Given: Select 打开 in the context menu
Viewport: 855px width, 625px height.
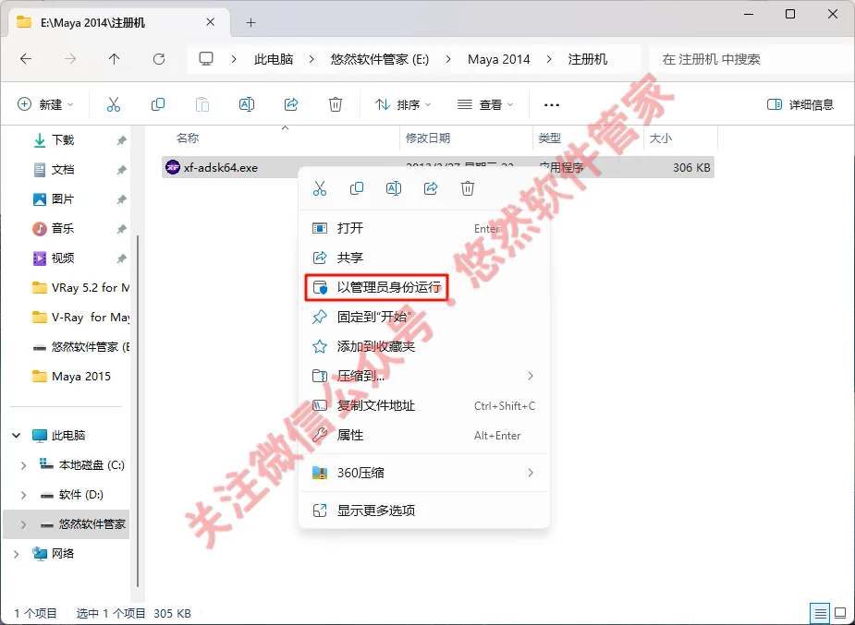Looking at the screenshot, I should coord(424,228).
